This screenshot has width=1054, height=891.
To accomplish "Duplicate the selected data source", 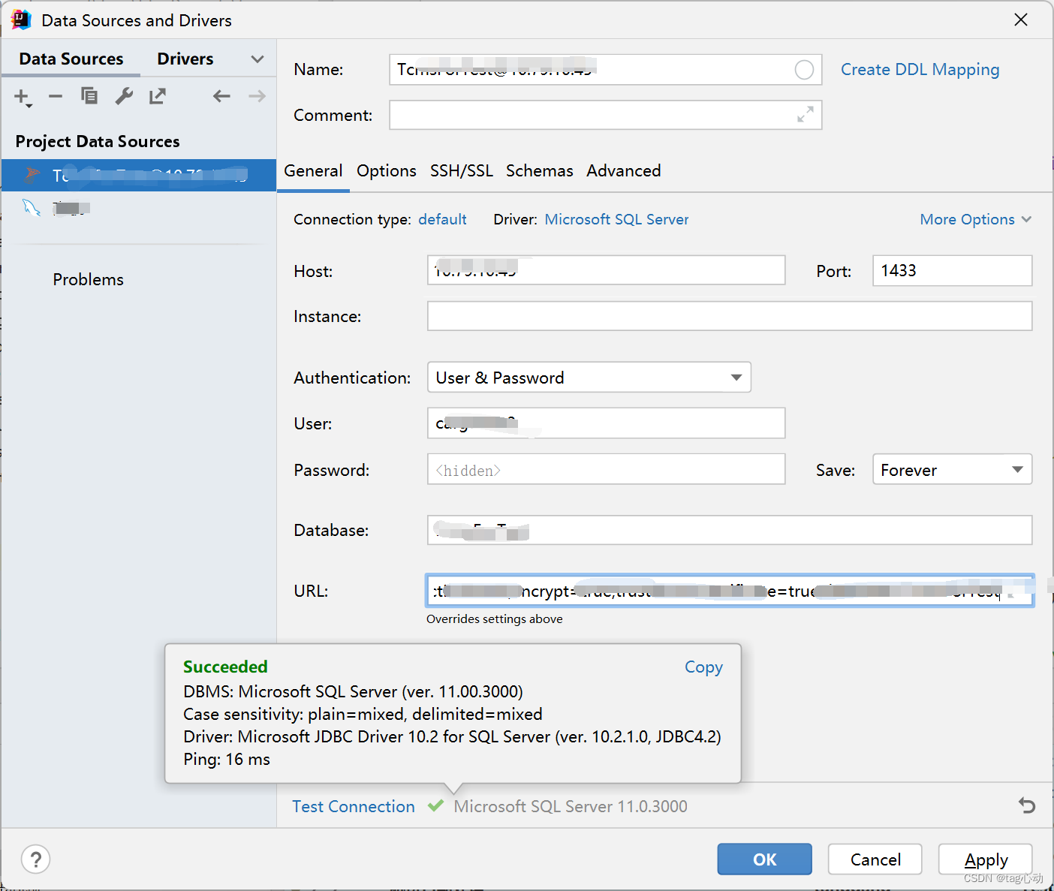I will [89, 96].
